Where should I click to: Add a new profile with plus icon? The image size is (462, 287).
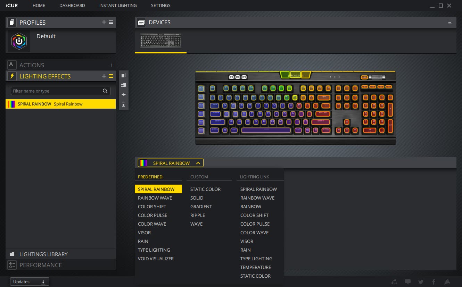(104, 22)
